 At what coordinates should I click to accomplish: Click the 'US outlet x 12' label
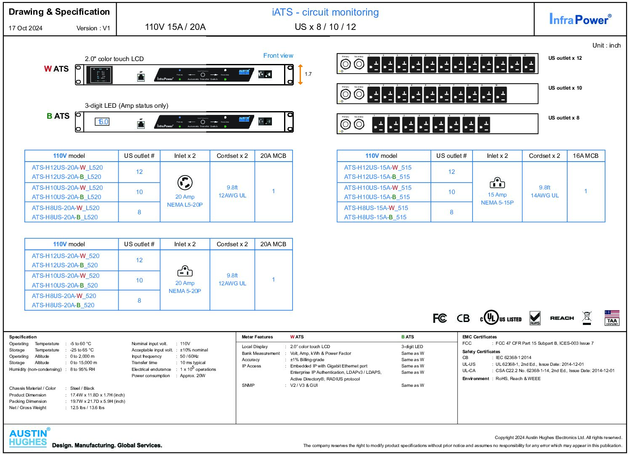coord(565,58)
